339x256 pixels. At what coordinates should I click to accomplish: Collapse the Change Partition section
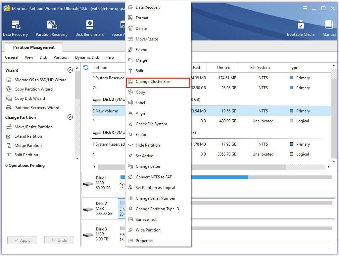tap(70, 117)
